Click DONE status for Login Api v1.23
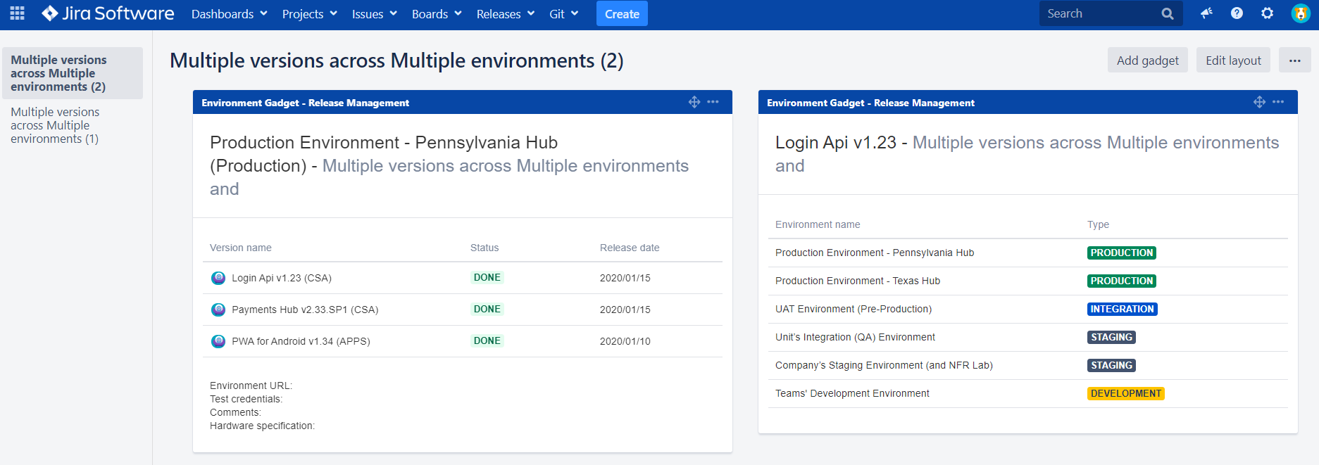 (487, 277)
